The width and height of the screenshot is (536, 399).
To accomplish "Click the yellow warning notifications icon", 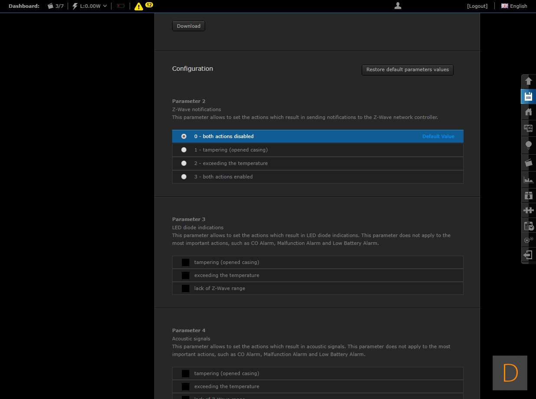I will point(139,6).
